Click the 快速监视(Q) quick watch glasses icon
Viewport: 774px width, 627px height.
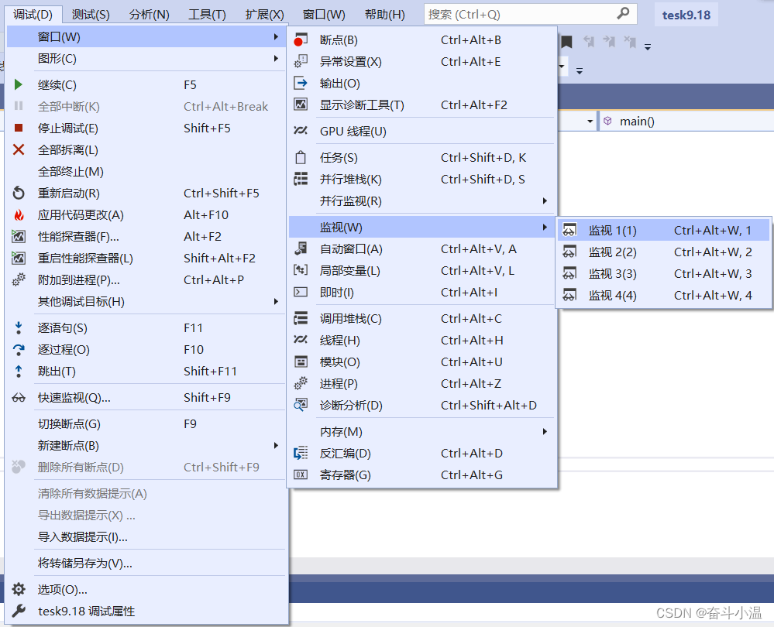17,397
